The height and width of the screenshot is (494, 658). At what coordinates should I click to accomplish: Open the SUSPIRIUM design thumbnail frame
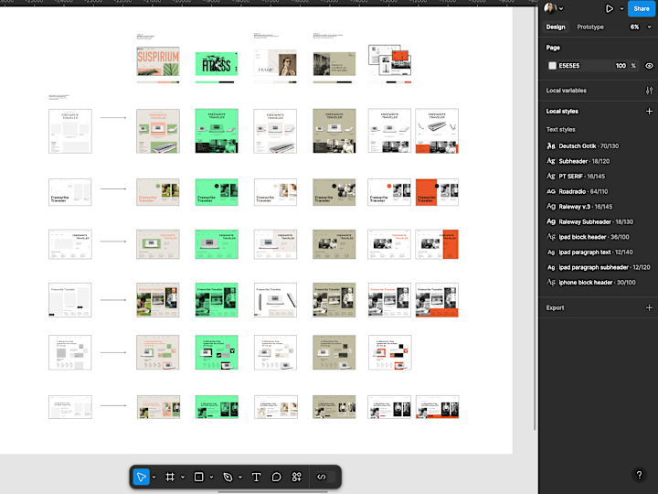[158, 61]
